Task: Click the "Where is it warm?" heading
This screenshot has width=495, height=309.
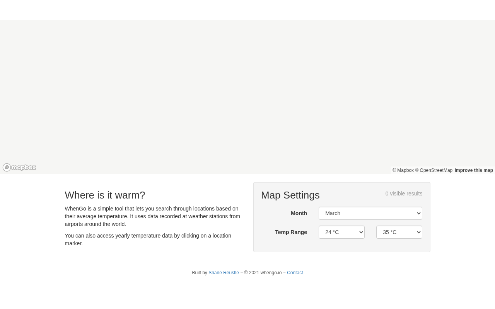Action: tap(105, 195)
